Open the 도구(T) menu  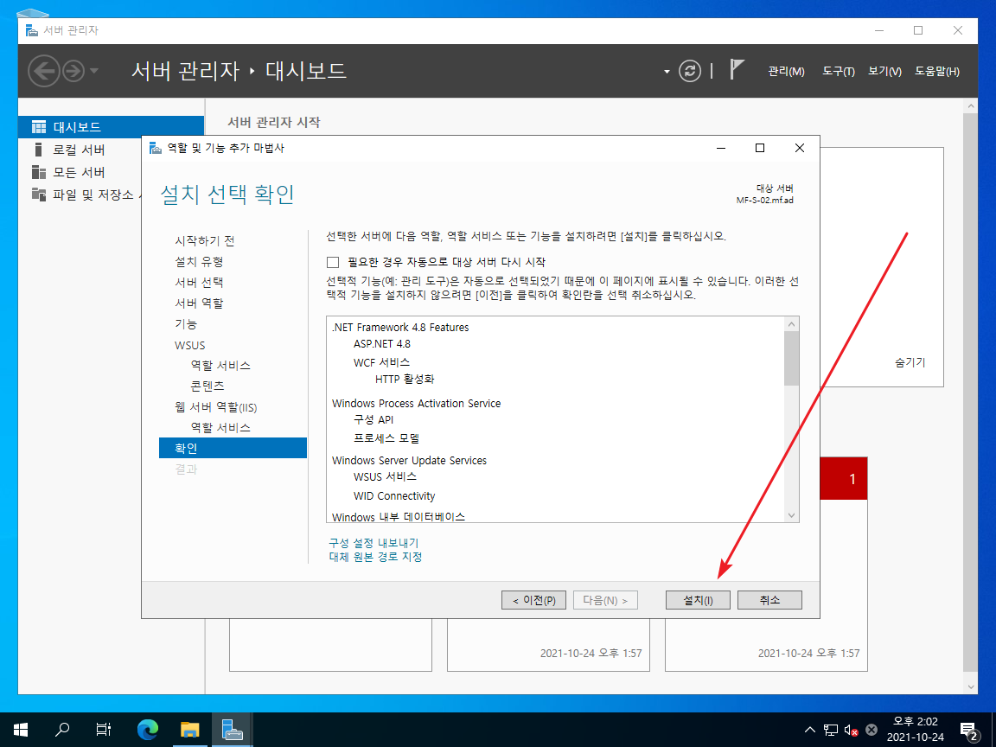click(x=839, y=72)
